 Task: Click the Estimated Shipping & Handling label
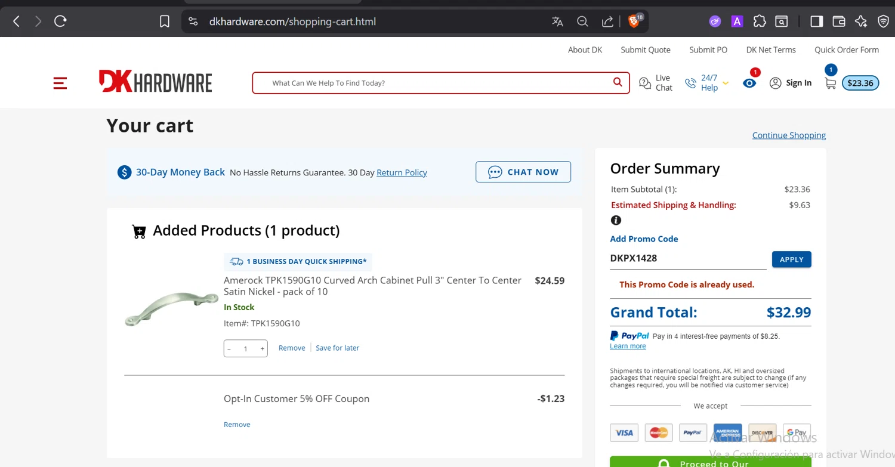pyautogui.click(x=674, y=205)
